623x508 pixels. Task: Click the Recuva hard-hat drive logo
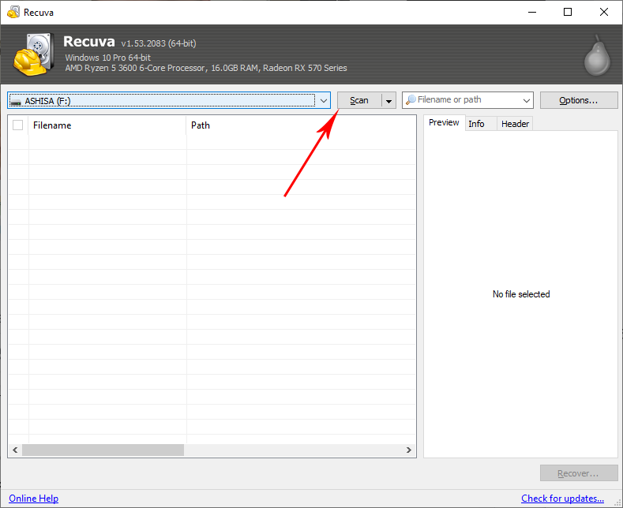click(x=34, y=54)
